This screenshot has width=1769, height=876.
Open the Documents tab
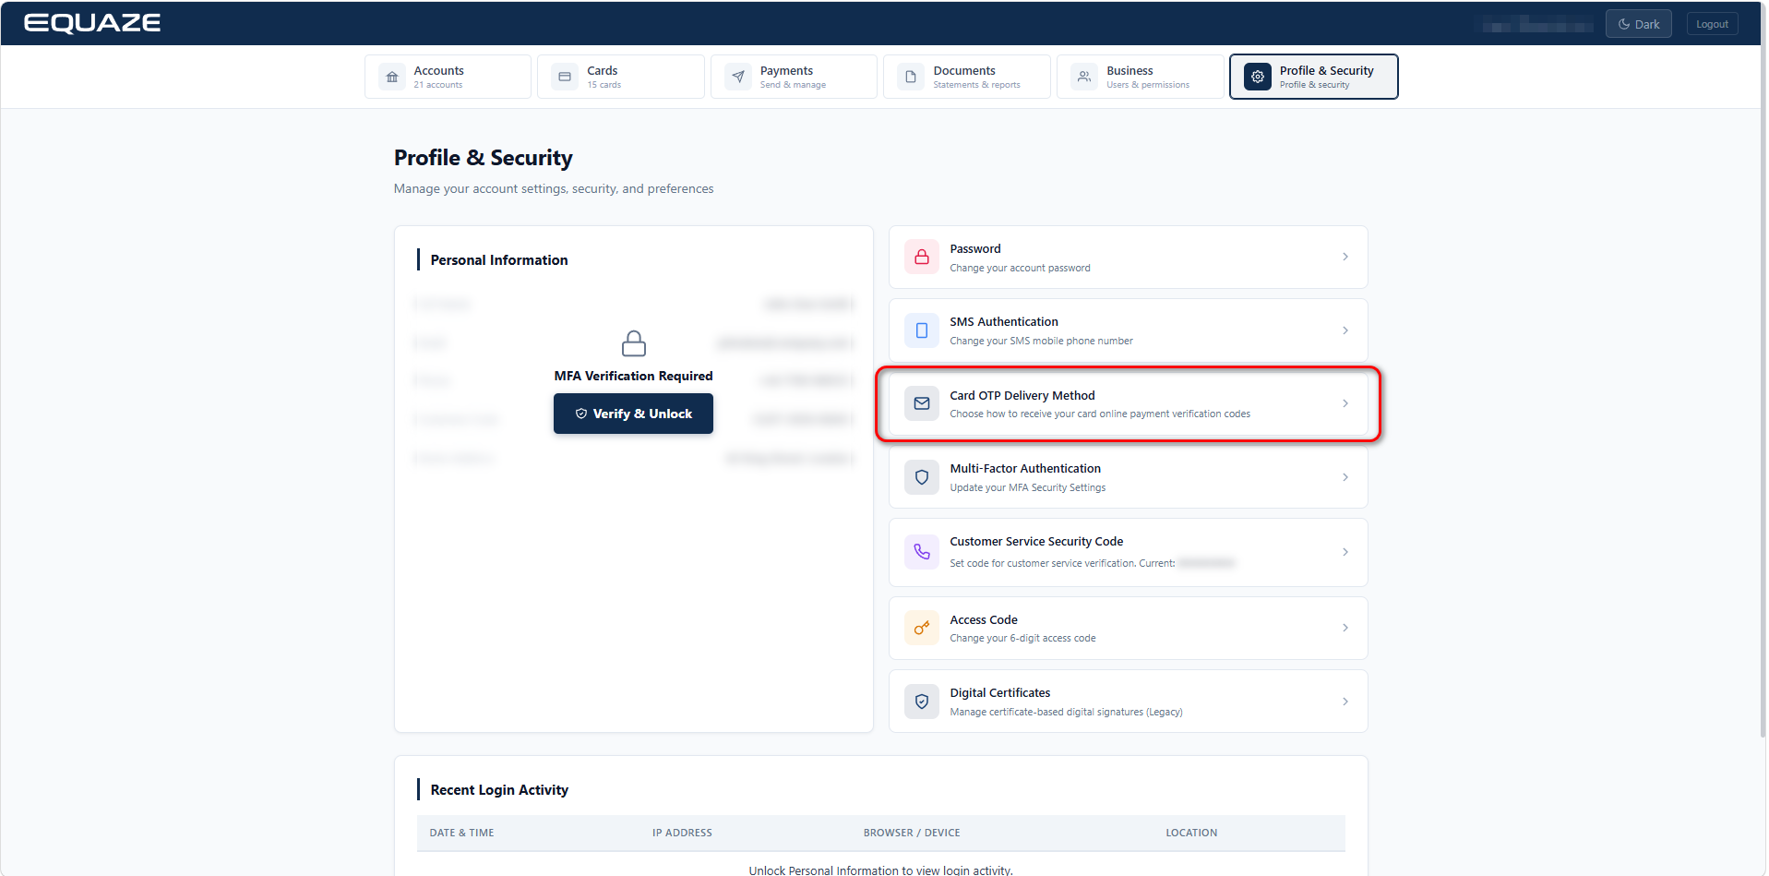(x=967, y=77)
